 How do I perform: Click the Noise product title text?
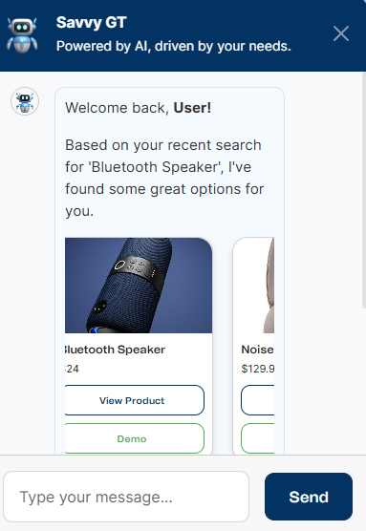258,350
